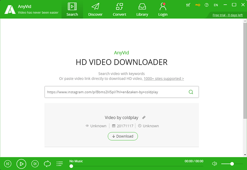247x170 pixels.
Task: Close the AnyVid window
Action: coord(243,5)
